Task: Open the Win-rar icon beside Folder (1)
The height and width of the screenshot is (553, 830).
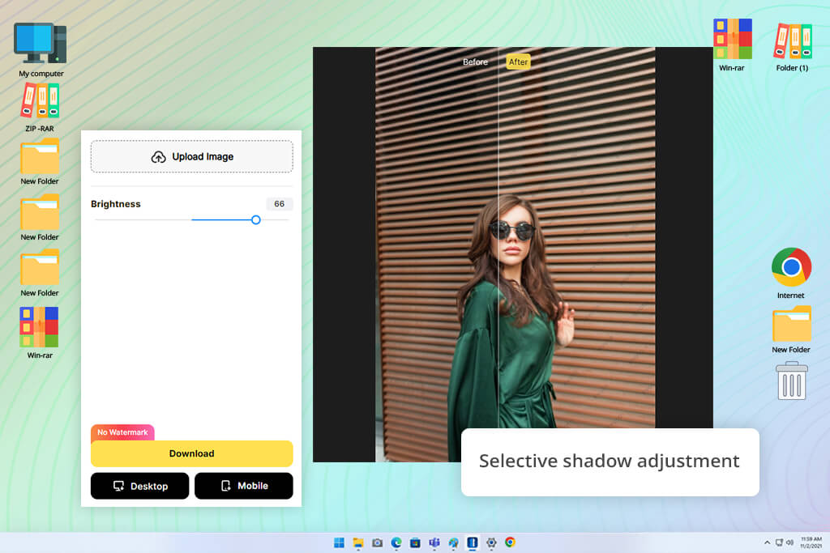Action: tap(732, 45)
